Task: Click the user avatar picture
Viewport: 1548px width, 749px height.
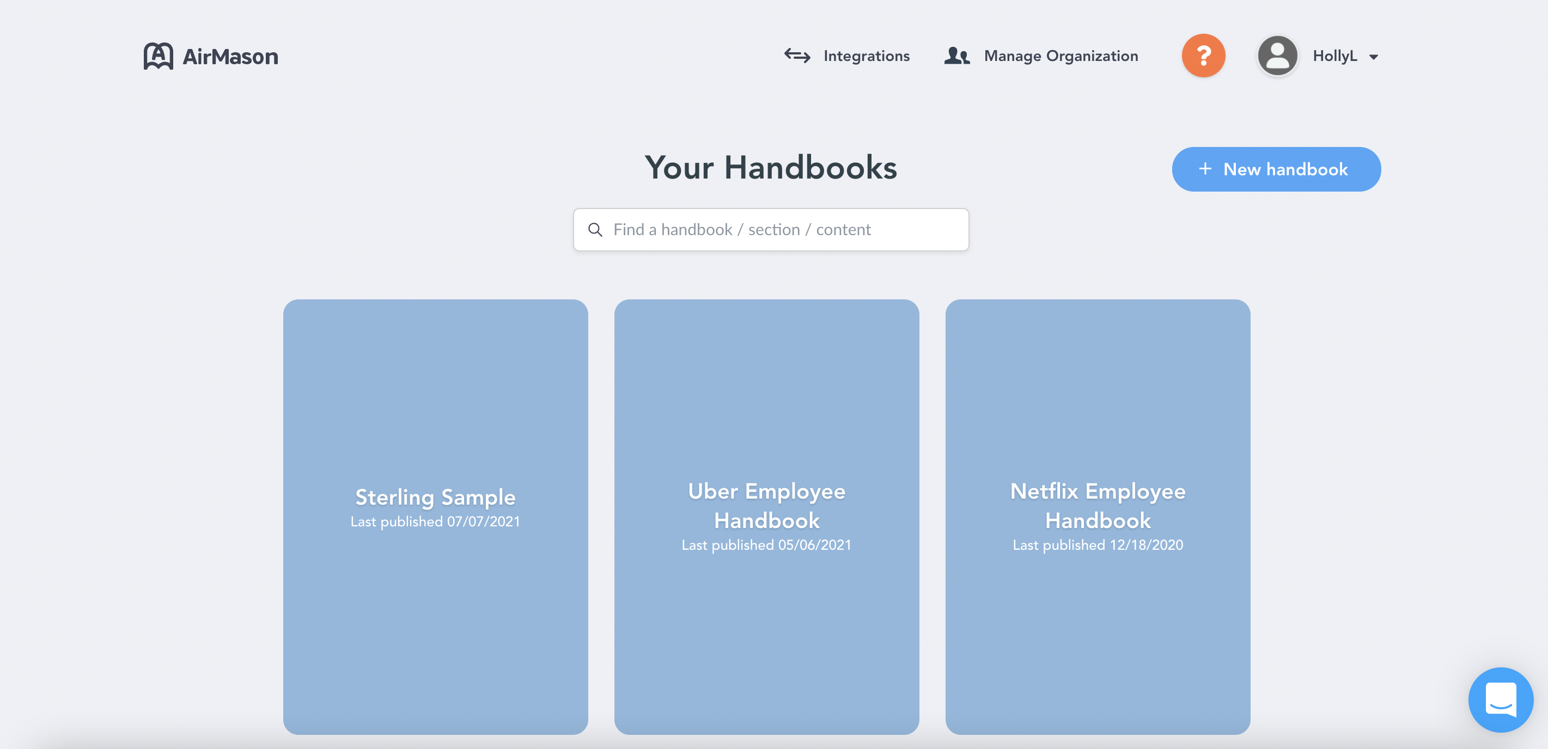Action: 1277,56
